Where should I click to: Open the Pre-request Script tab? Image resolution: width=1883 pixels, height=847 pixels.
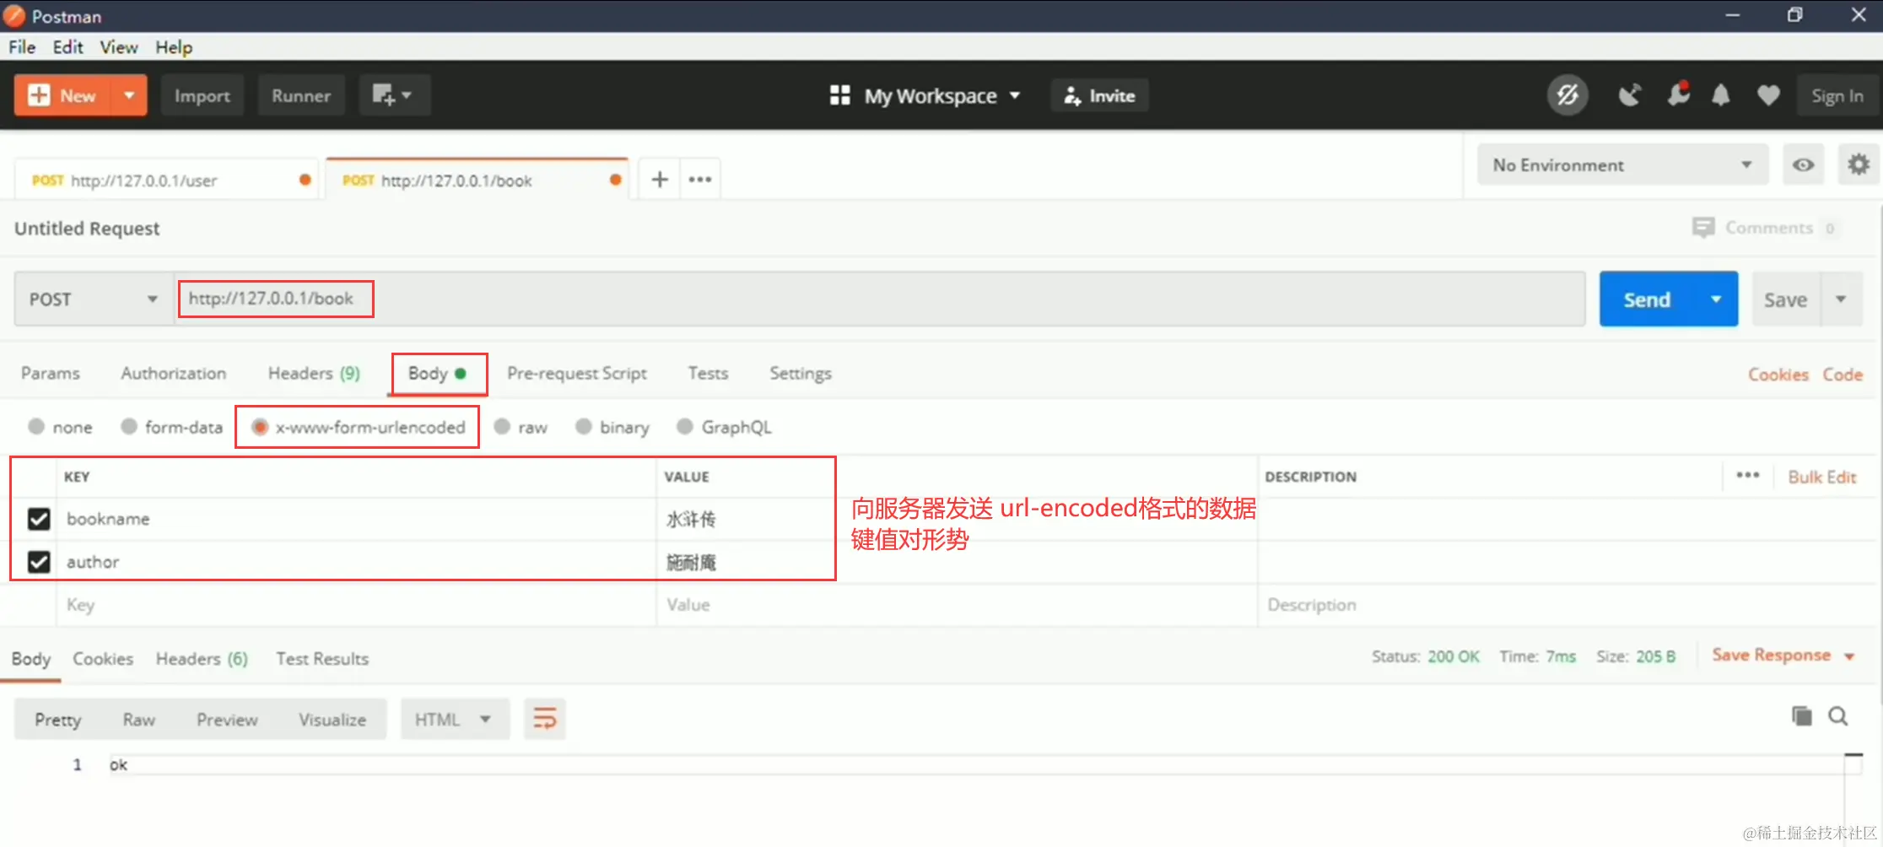[577, 373]
